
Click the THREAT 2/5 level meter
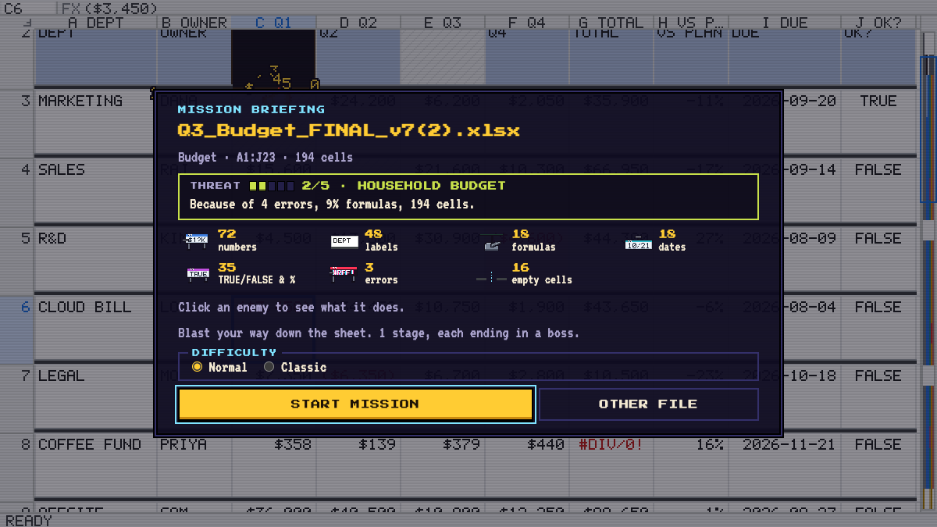pyautogui.click(x=270, y=186)
